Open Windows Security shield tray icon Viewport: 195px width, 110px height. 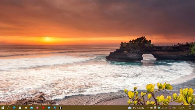coord(159,108)
